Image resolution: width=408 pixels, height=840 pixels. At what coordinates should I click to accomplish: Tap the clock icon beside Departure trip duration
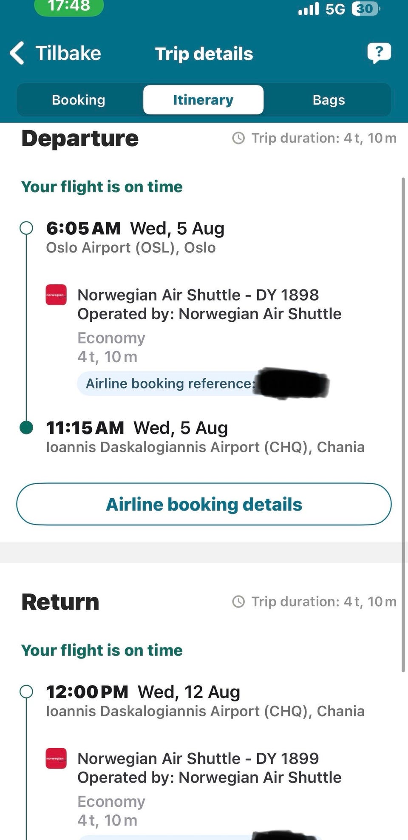point(238,138)
